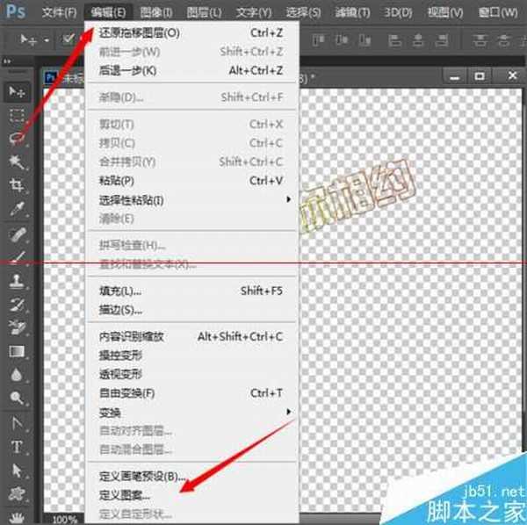Minimize the document window
This screenshot has width=527, height=525.
[455, 77]
